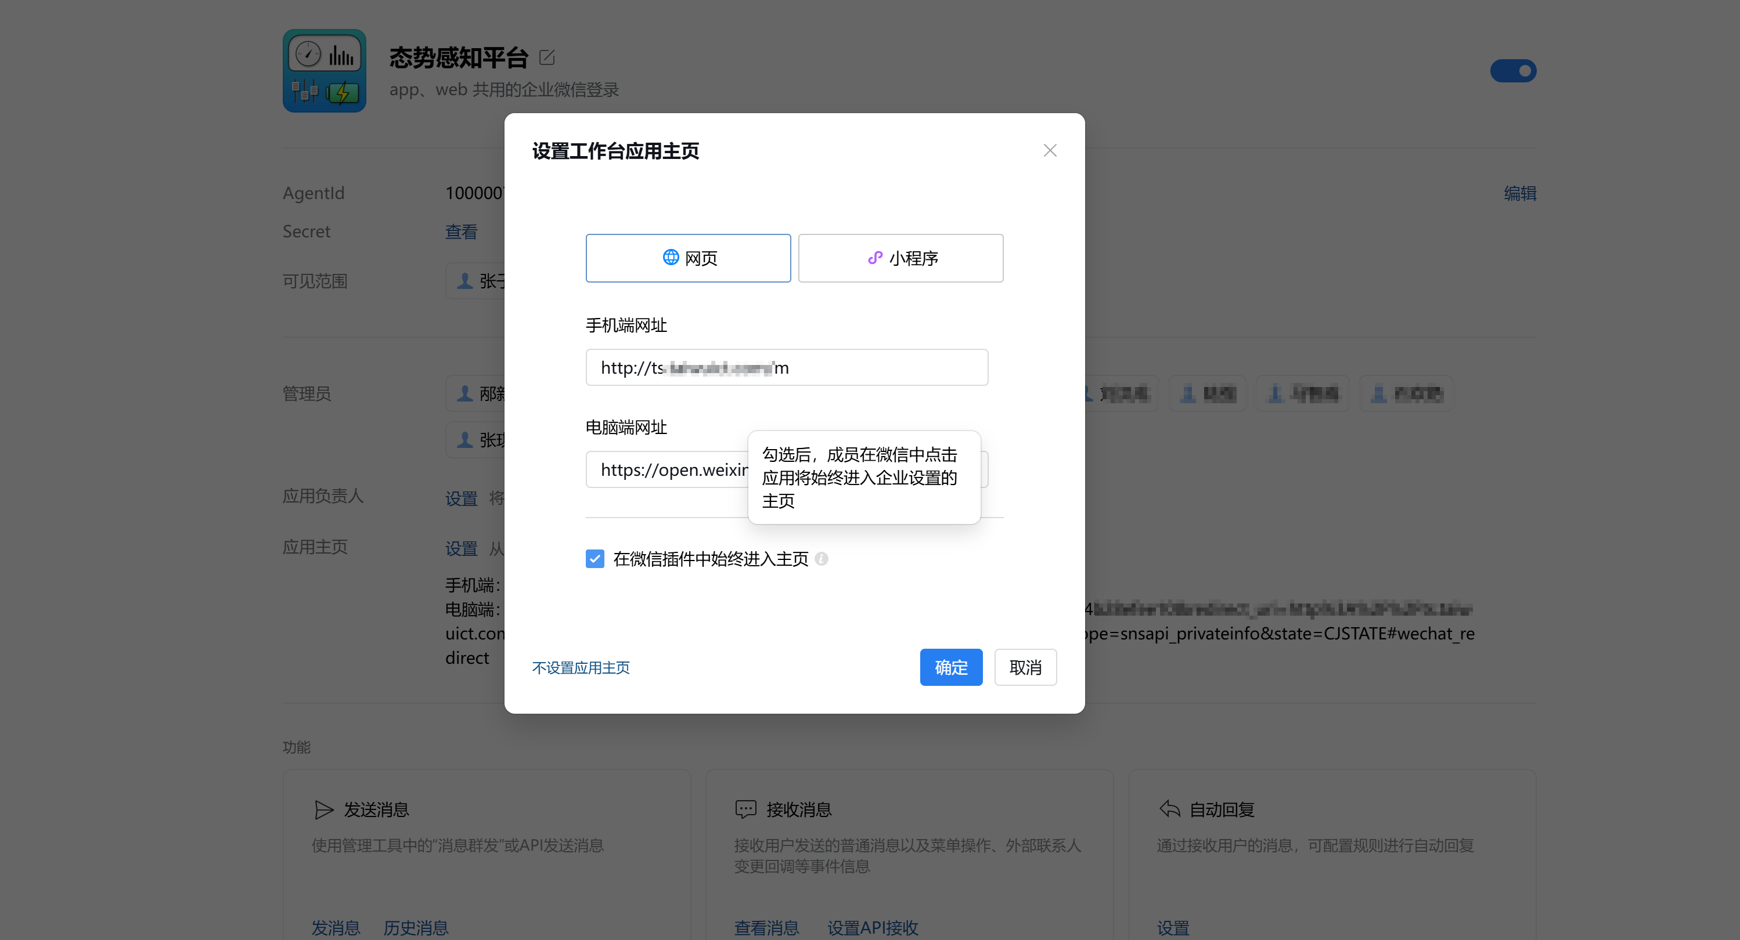Screen dimensions: 1740x940
Task: Click the 确定 confirm button
Action: [951, 667]
